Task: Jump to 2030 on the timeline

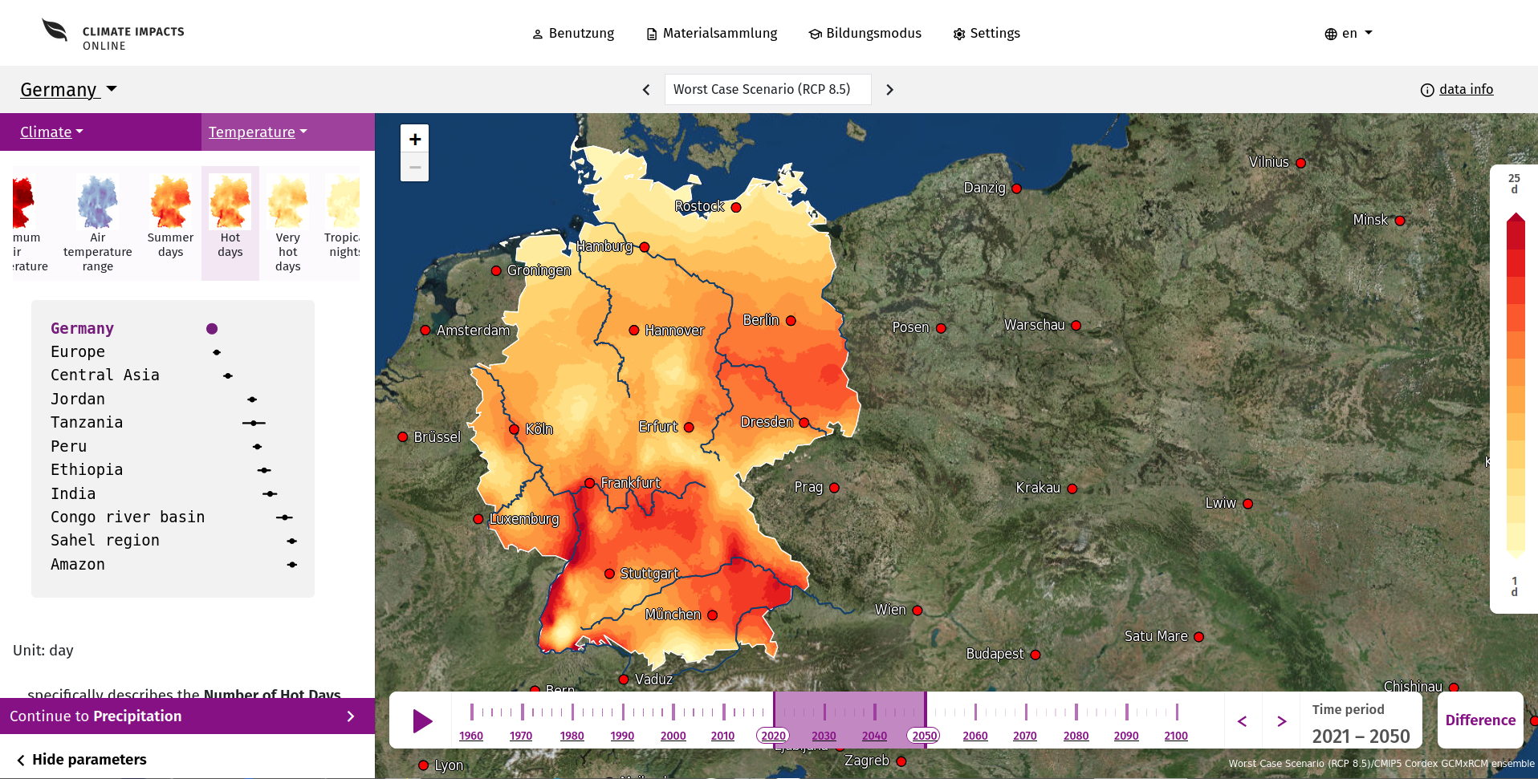Action: pos(824,736)
